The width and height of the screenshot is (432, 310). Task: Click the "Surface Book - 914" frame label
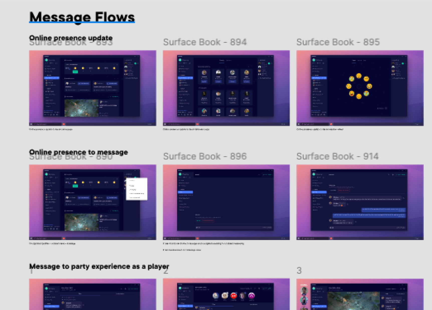(337, 156)
